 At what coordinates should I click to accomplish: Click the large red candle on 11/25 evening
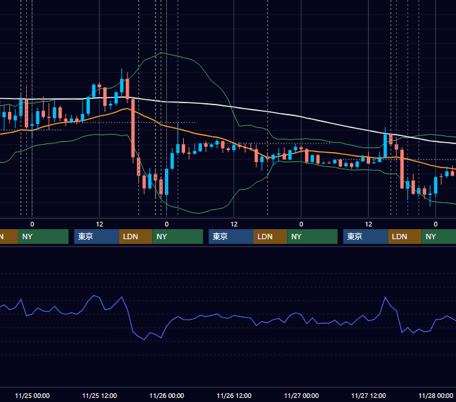pos(133,128)
